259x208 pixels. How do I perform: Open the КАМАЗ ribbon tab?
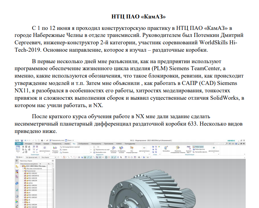pyautogui.click(x=119, y=144)
